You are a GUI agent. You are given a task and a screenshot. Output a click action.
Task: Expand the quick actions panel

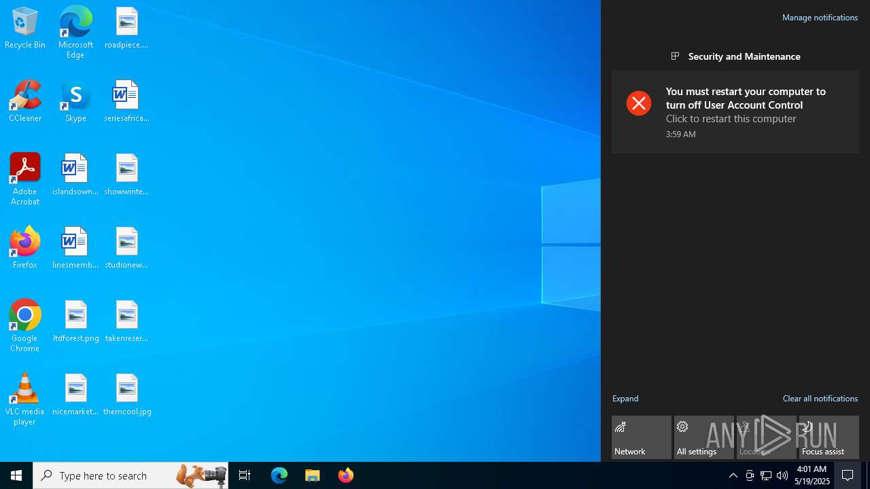coord(625,399)
